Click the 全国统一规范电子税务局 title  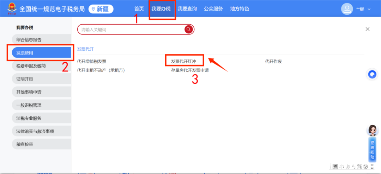[x=52, y=9]
